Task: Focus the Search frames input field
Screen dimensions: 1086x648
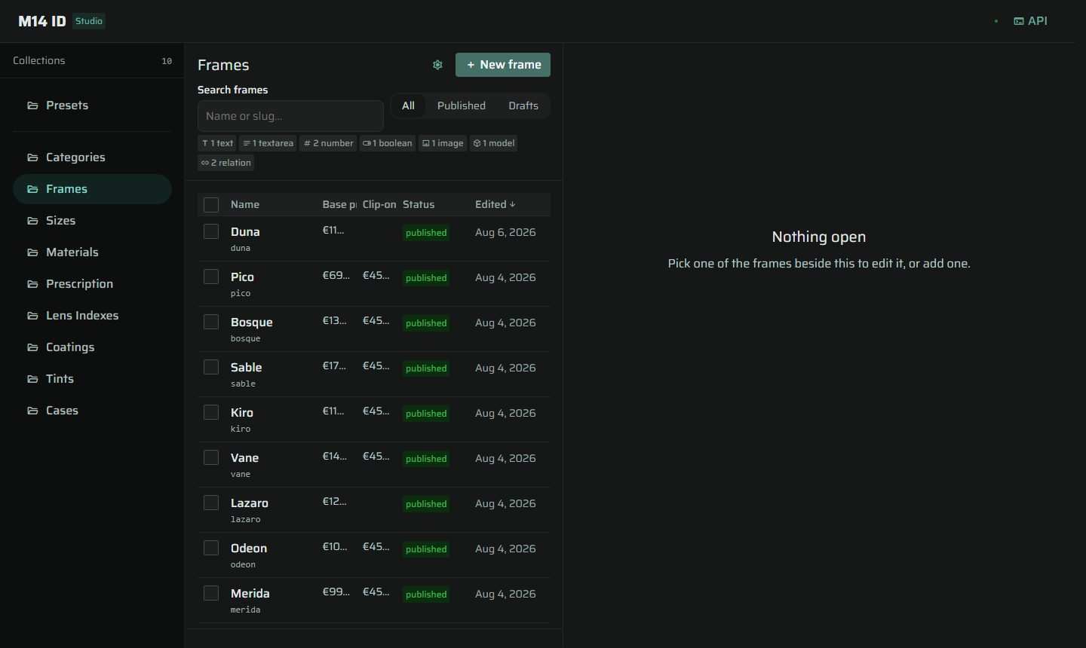Action: pos(290,116)
